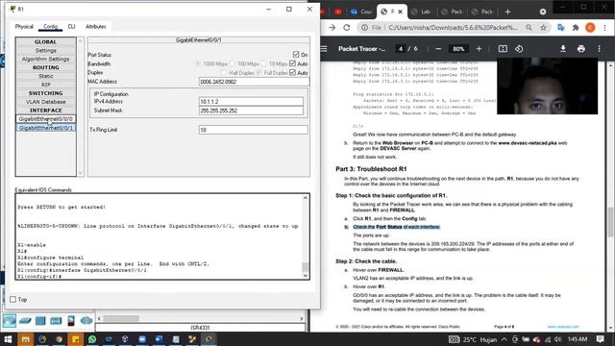Image resolution: width=615 pixels, height=346 pixels.
Task: Zoom in the PDF document
Action: (479, 49)
